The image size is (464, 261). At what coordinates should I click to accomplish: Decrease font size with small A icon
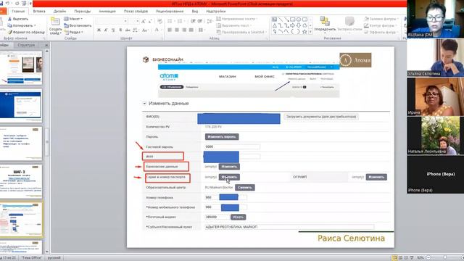coord(150,21)
